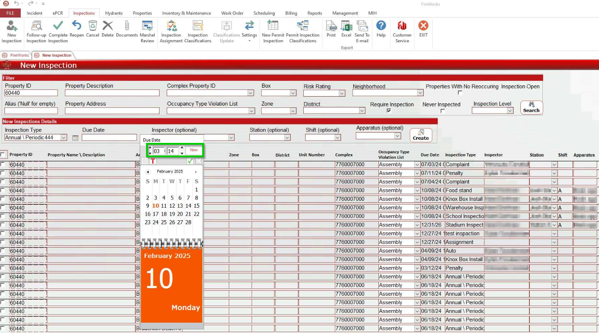Click the Create button
Image resolution: width=599 pixels, height=333 pixels.
tap(421, 135)
